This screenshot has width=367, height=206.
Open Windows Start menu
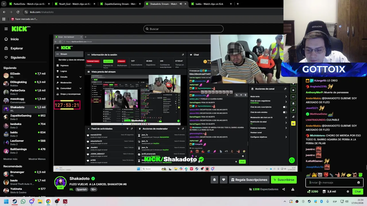(6, 201)
